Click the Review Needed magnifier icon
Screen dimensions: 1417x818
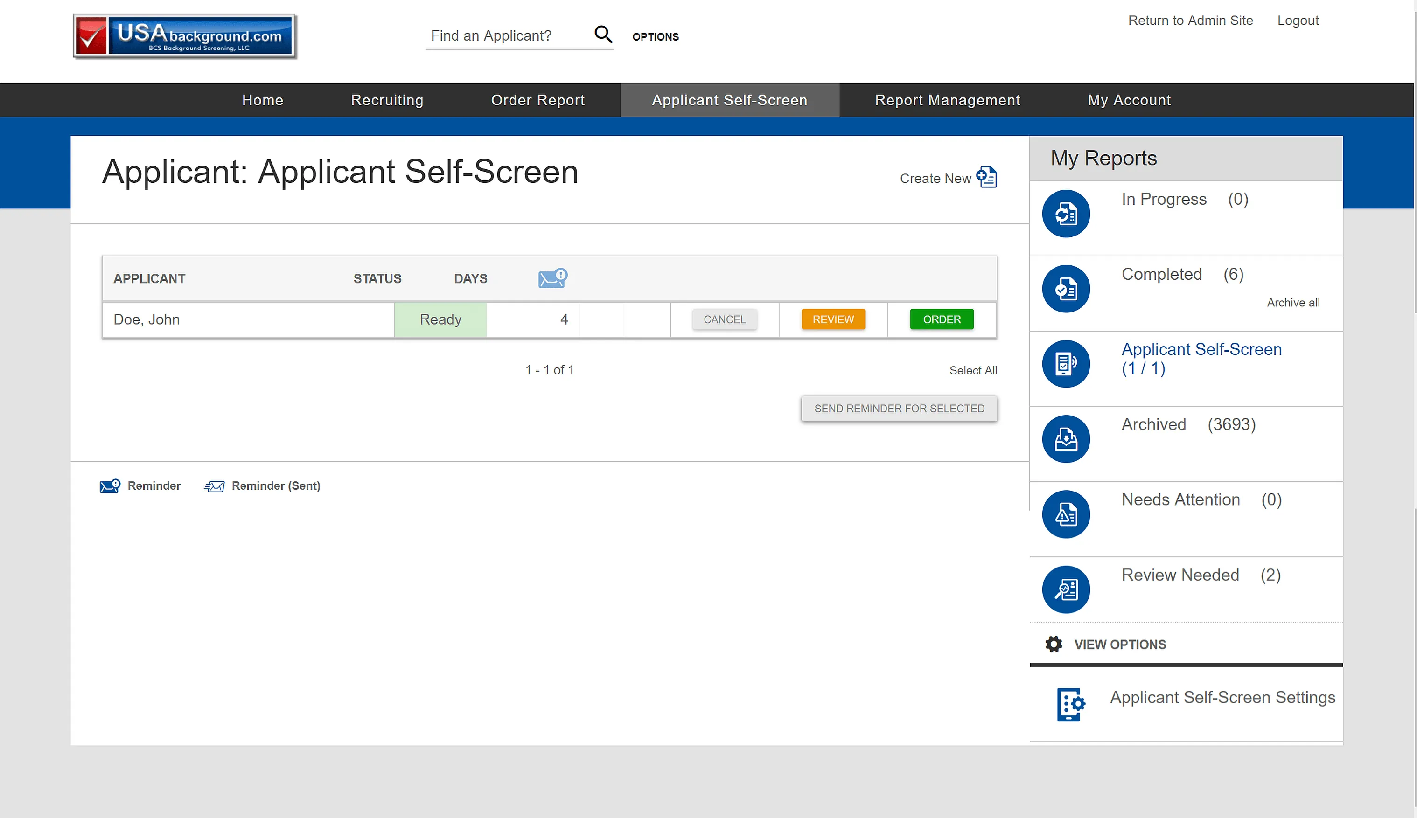[x=1066, y=589]
